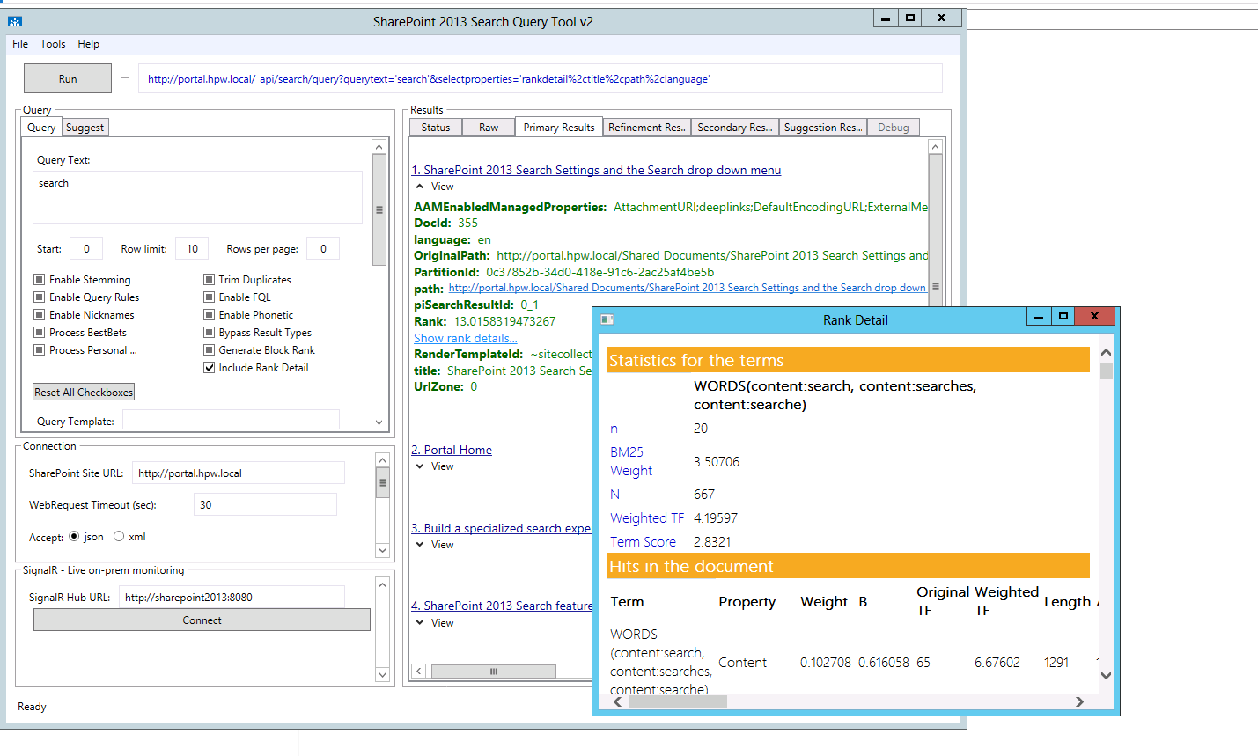Screen dimensions: 1258x756
Task: Open the Tools menu
Action: click(53, 43)
